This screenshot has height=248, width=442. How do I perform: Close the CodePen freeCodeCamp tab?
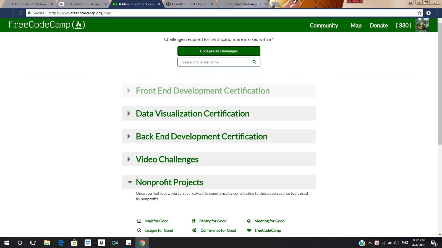pyautogui.click(x=212, y=4)
